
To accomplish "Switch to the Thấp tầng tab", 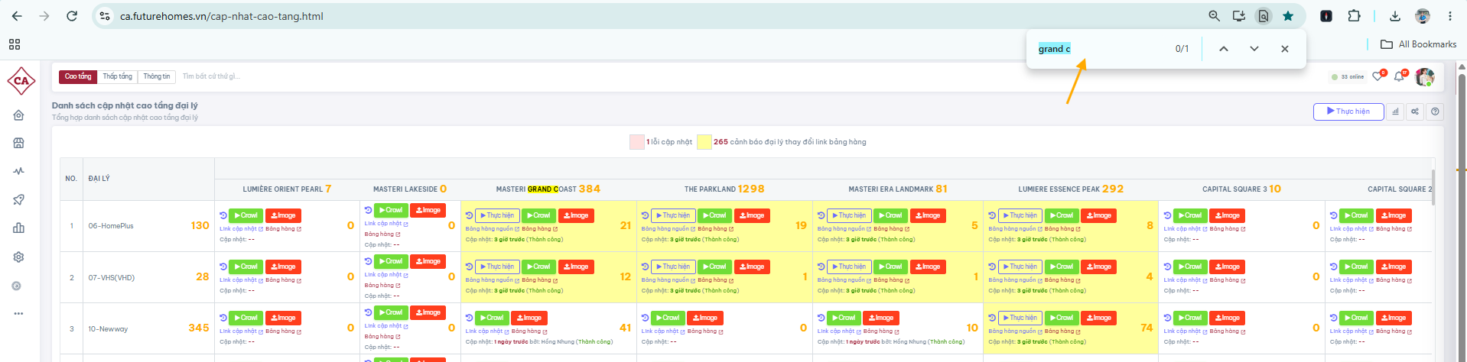I will click(x=118, y=76).
